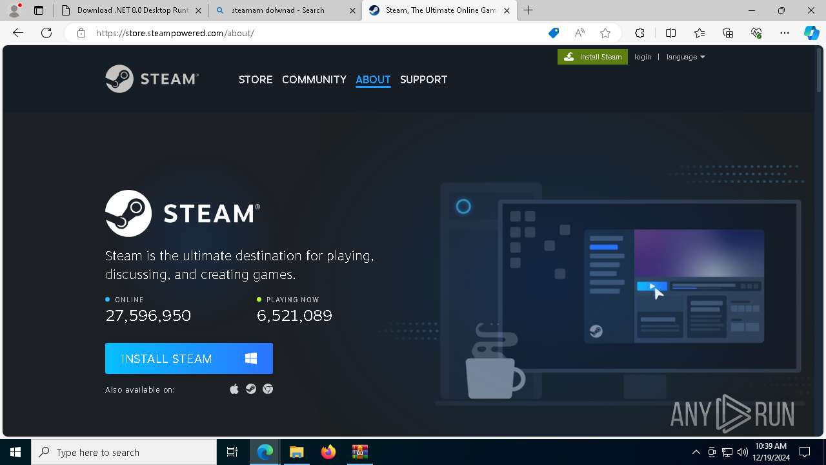Show hidden system tray icons

696,452
